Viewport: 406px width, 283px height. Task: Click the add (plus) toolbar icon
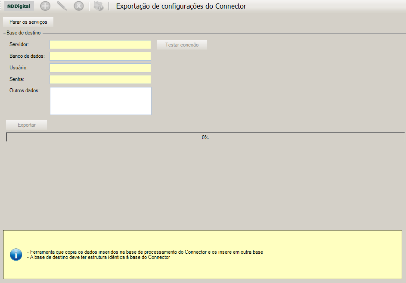45,6
